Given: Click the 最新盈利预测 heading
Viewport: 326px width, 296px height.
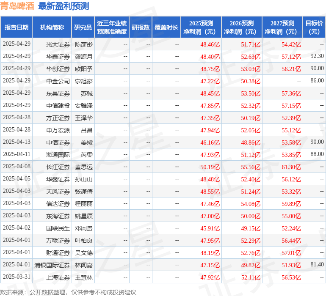Looking at the screenshot, I should [x=64, y=6].
